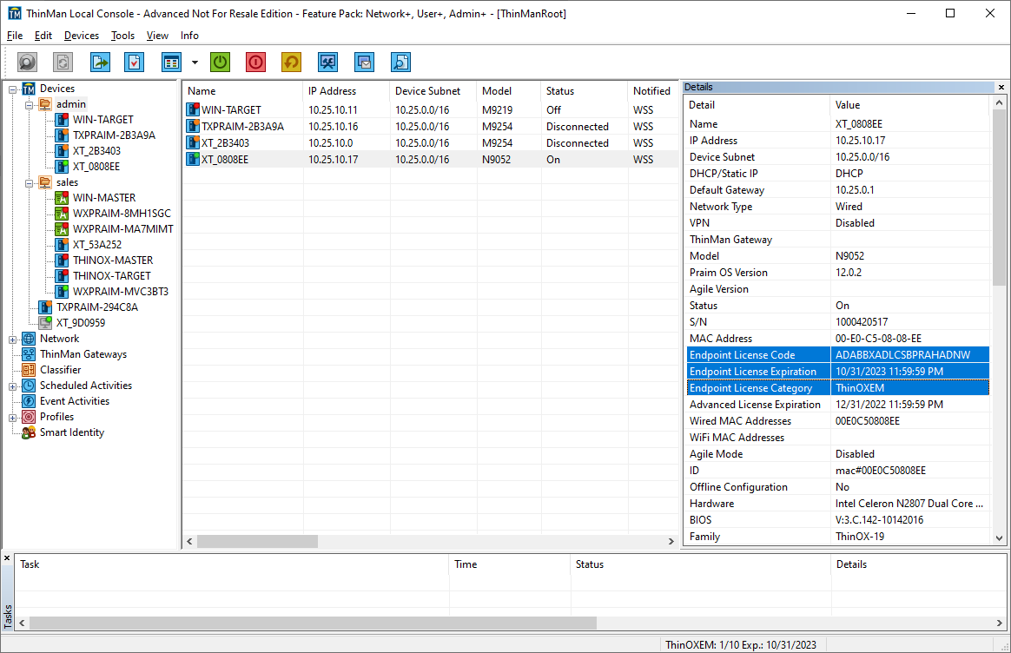
Task: Close the Tasks panel
Action: click(x=7, y=558)
